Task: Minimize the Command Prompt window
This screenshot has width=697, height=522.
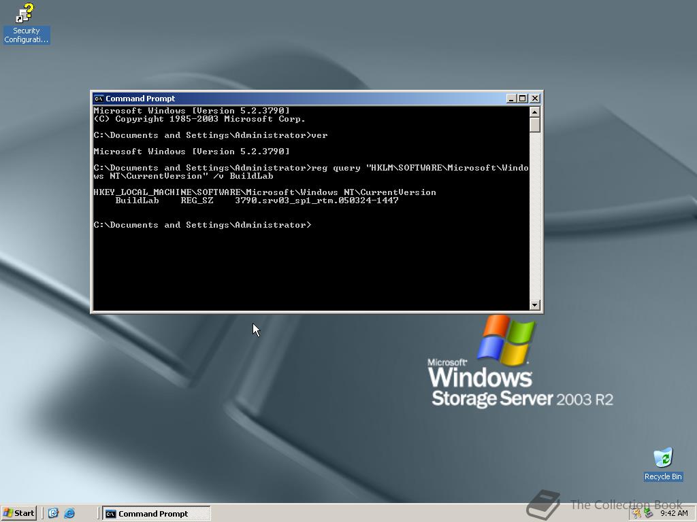Action: click(511, 99)
